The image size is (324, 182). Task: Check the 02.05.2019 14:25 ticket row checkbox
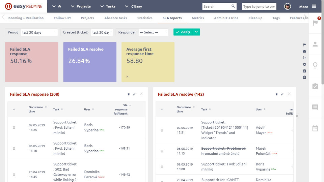[x=14, y=128]
